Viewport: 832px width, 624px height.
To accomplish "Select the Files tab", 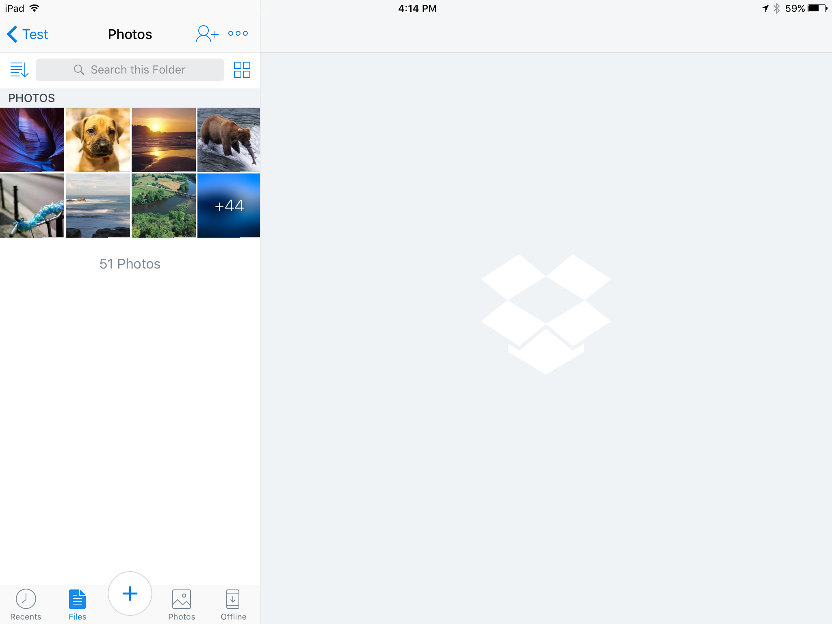I will click(x=77, y=604).
